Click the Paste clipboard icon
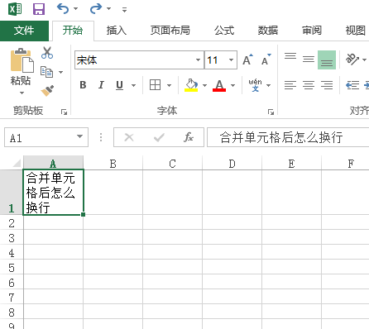The width and height of the screenshot is (369, 329). [x=22, y=60]
